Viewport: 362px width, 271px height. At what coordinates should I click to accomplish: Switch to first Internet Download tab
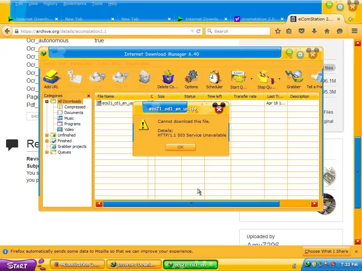coord(33,19)
